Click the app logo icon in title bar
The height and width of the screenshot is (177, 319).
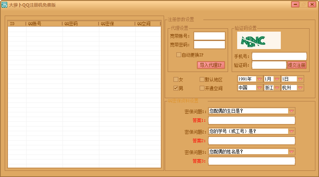(x=4, y=5)
